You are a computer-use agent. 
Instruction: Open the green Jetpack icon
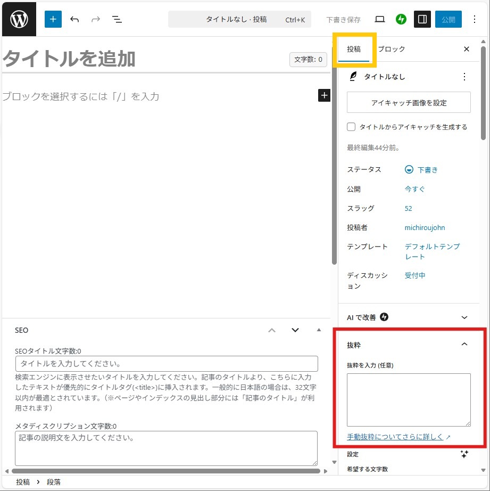401,20
